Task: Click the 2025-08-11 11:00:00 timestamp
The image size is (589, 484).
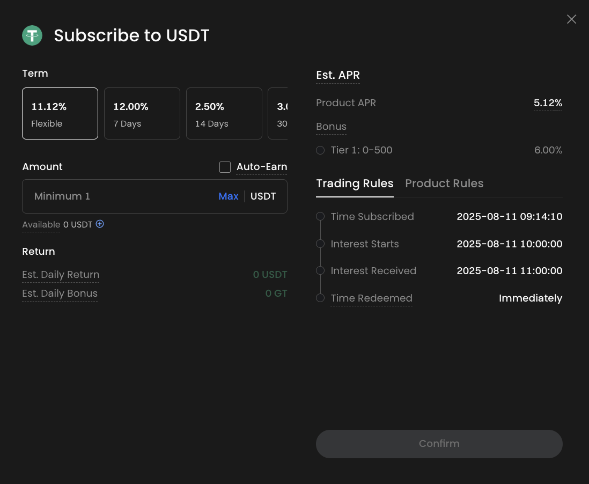Action: point(510,271)
